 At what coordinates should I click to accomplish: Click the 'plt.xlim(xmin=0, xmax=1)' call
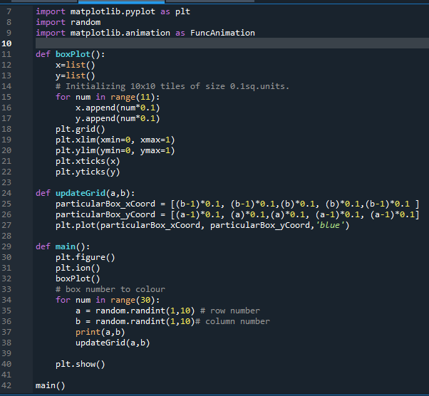[x=115, y=140]
